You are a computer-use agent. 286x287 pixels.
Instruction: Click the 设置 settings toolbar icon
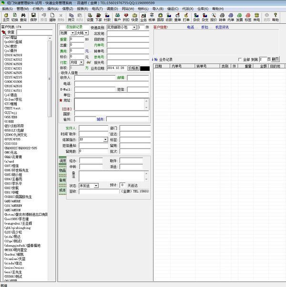(x=90, y=17)
